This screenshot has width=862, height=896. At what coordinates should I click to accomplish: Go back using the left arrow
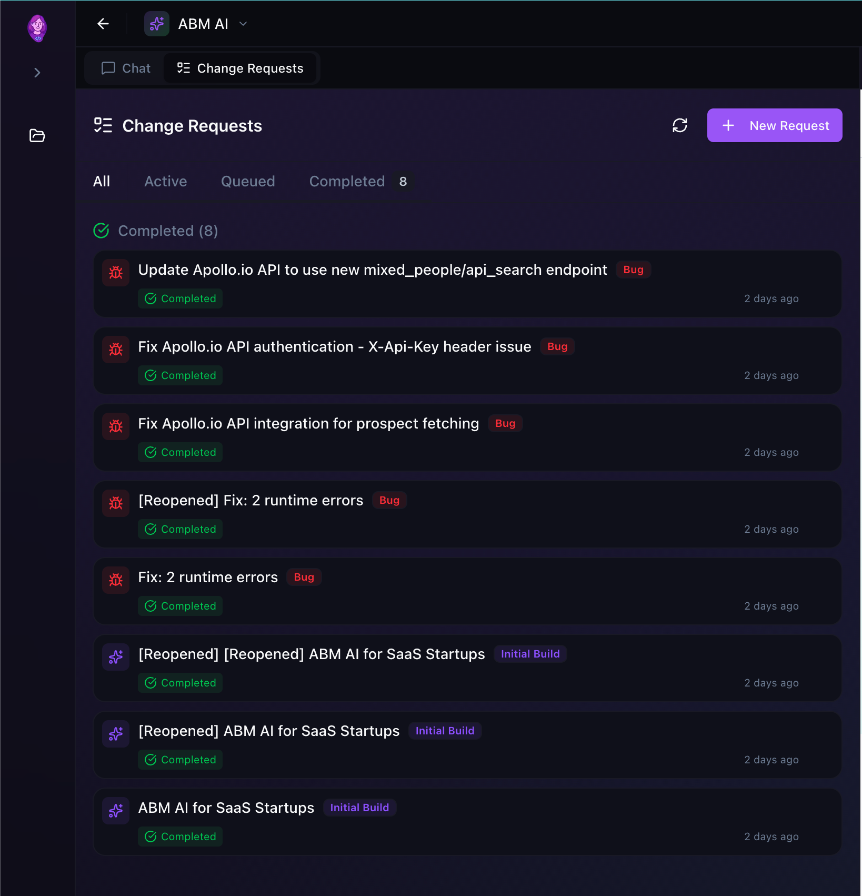click(103, 24)
